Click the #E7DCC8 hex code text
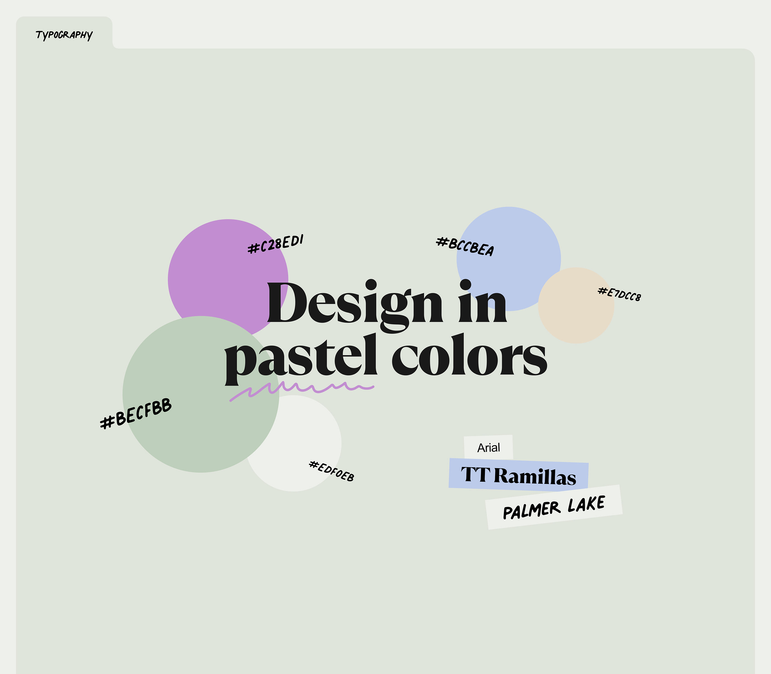Viewport: 771px width, 674px height. point(619,294)
